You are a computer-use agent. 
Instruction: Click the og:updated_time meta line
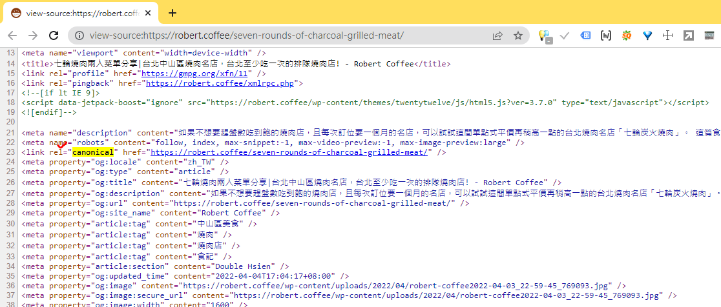click(x=185, y=276)
